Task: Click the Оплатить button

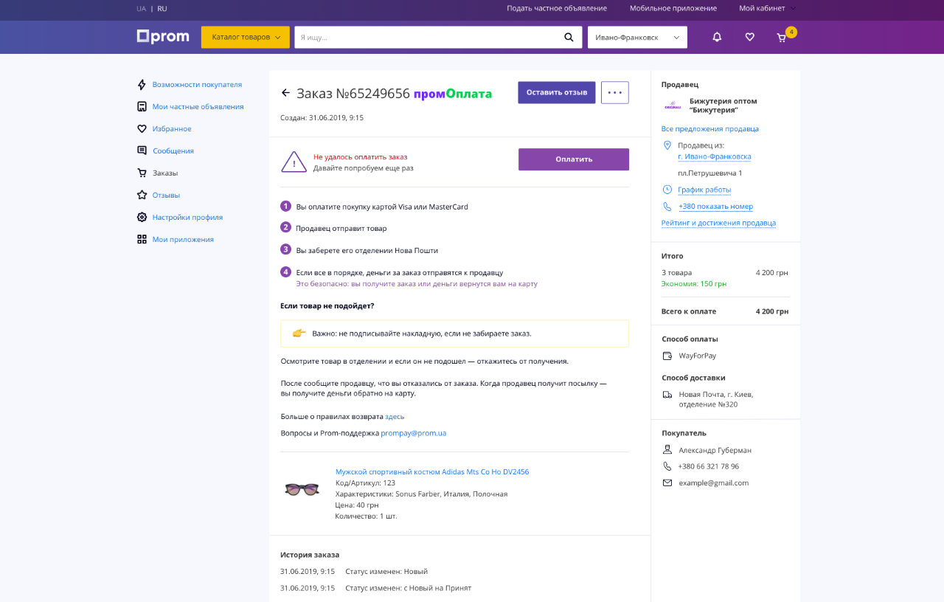Action: pos(574,159)
